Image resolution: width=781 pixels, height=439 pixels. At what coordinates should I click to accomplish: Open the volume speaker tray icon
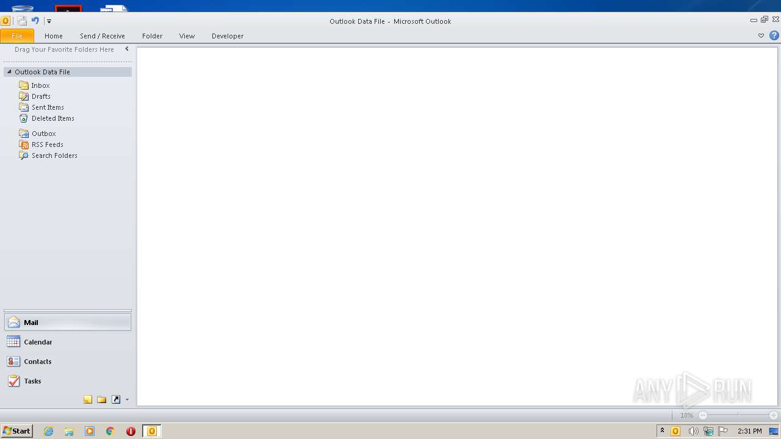click(x=693, y=431)
